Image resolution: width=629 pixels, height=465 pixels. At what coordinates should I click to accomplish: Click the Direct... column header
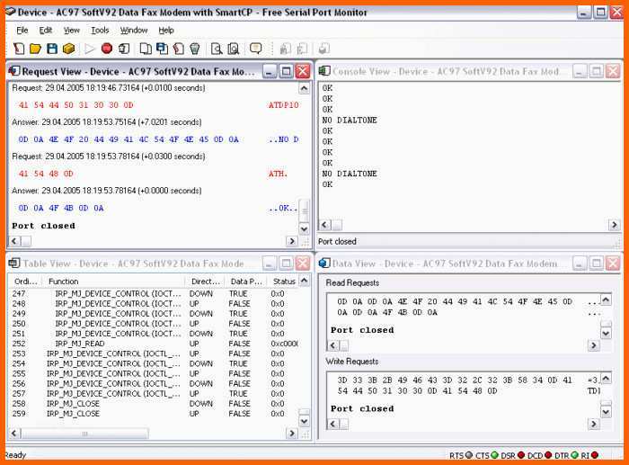pos(206,282)
